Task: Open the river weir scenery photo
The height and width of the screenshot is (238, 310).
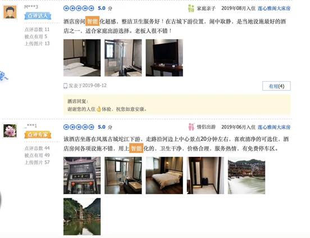Action: pyautogui.click(x=247, y=176)
